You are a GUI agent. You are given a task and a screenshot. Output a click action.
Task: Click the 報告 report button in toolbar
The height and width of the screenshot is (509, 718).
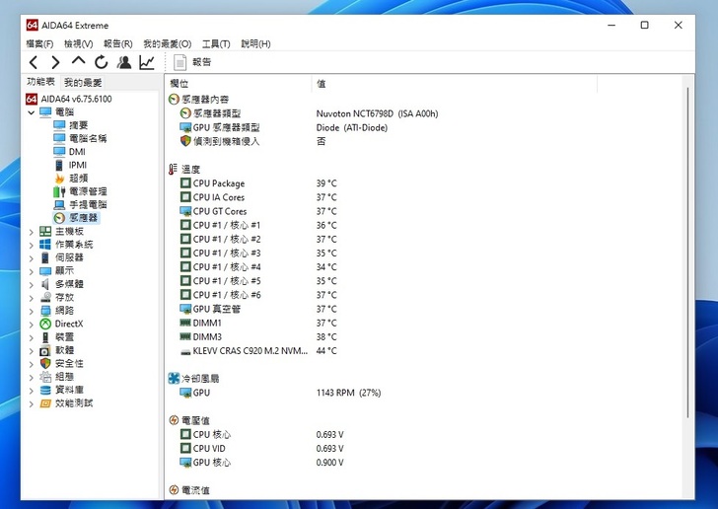click(193, 62)
